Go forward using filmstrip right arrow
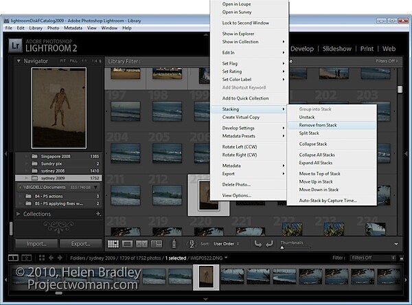This screenshot has width=412, height=305. coord(60,258)
